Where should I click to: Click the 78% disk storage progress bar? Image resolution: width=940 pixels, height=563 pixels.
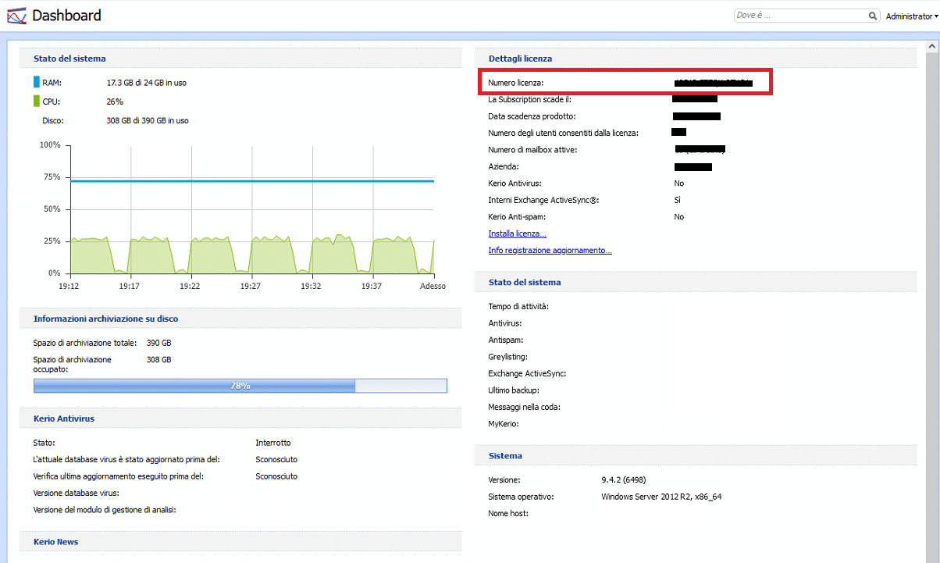[240, 386]
